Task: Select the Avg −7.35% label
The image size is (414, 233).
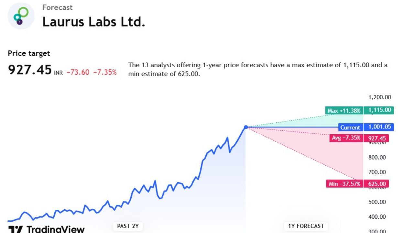Action: (x=346, y=138)
